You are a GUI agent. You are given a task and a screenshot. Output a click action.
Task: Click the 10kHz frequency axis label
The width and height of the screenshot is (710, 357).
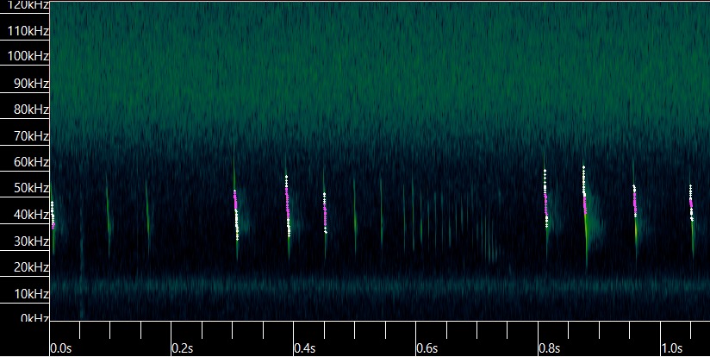(28, 293)
